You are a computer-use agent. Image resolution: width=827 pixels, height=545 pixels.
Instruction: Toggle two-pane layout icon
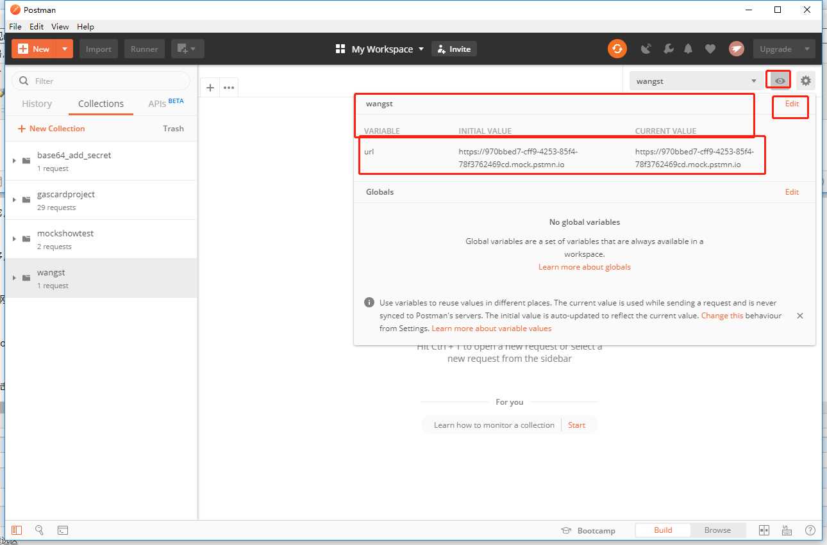764,530
